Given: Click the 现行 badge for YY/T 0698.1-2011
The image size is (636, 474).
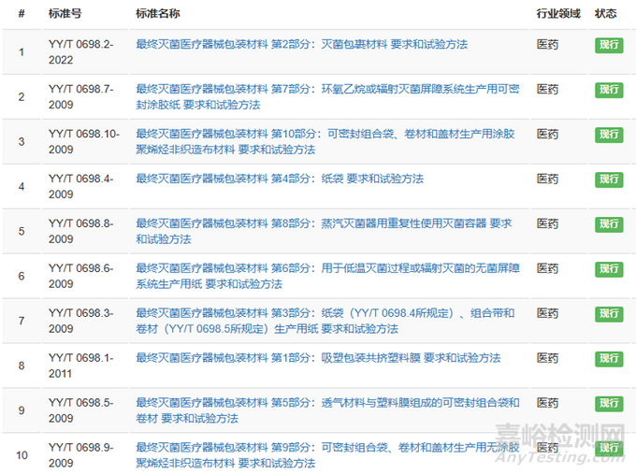Looking at the screenshot, I should point(609,359).
